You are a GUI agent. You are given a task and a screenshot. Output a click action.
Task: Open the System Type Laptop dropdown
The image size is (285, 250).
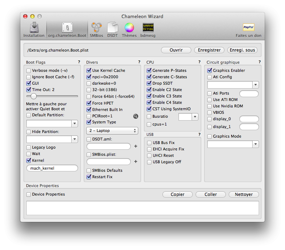(112, 131)
